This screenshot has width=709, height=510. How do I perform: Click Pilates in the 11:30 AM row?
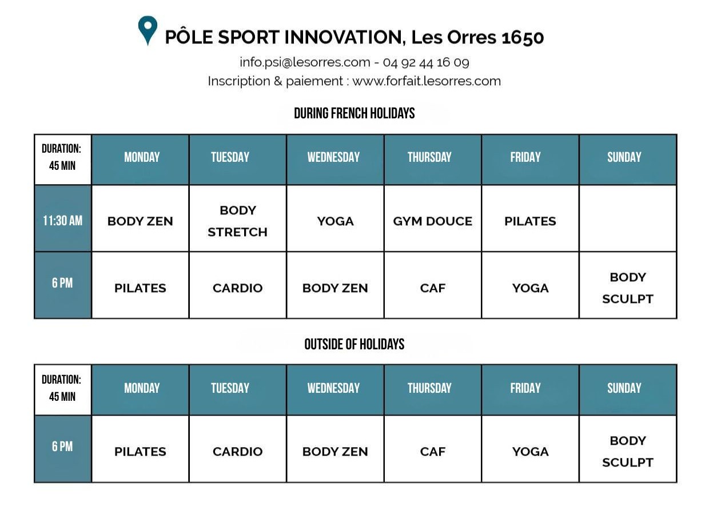click(x=530, y=221)
